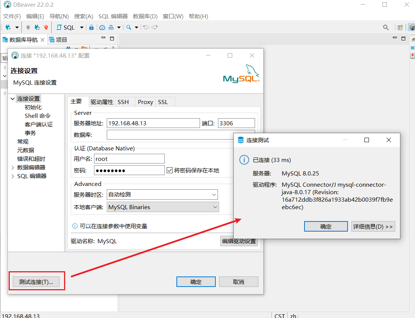Image resolution: width=415 pixels, height=318 pixels.
Task: Open dropdown arrow next to SQL button
Action: (82, 27)
